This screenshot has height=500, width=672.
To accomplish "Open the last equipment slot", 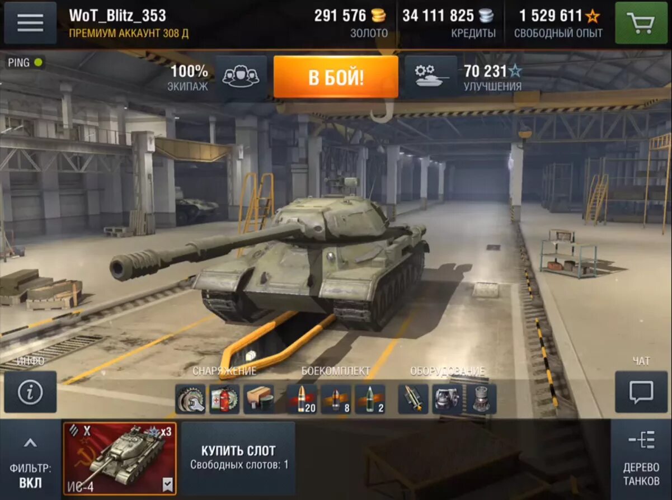I will tap(481, 399).
